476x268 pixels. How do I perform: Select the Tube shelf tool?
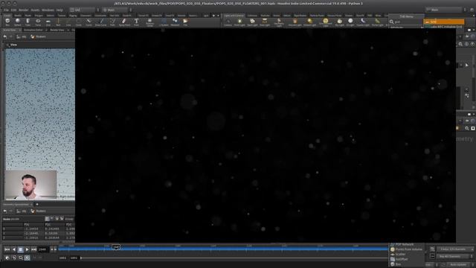[x=28, y=22]
